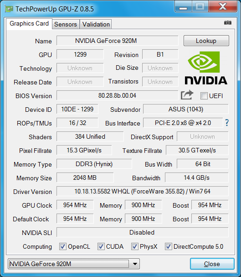Click the NVIDIA logo image
The height and width of the screenshot is (277, 241).
pos(206,68)
